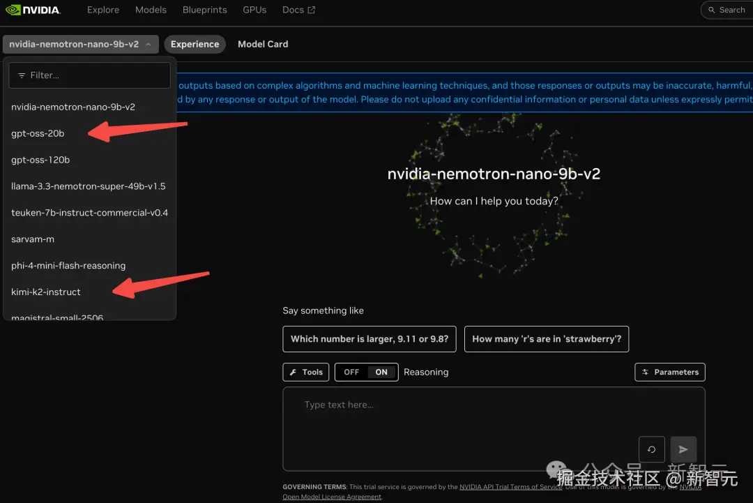Go to Blueprints
The width and height of the screenshot is (753, 503).
point(204,10)
